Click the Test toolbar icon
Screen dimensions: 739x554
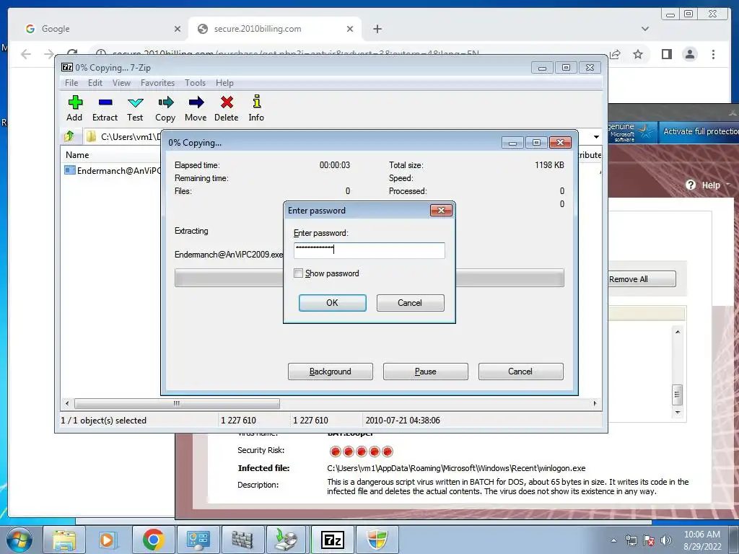click(135, 108)
